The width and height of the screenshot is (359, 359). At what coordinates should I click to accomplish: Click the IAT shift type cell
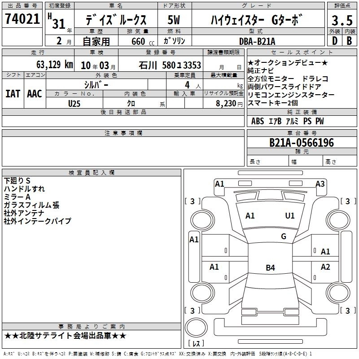click(x=13, y=93)
